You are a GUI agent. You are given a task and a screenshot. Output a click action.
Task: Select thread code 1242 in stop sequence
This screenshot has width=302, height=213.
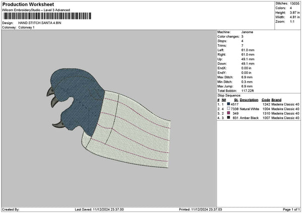[x=266, y=104]
